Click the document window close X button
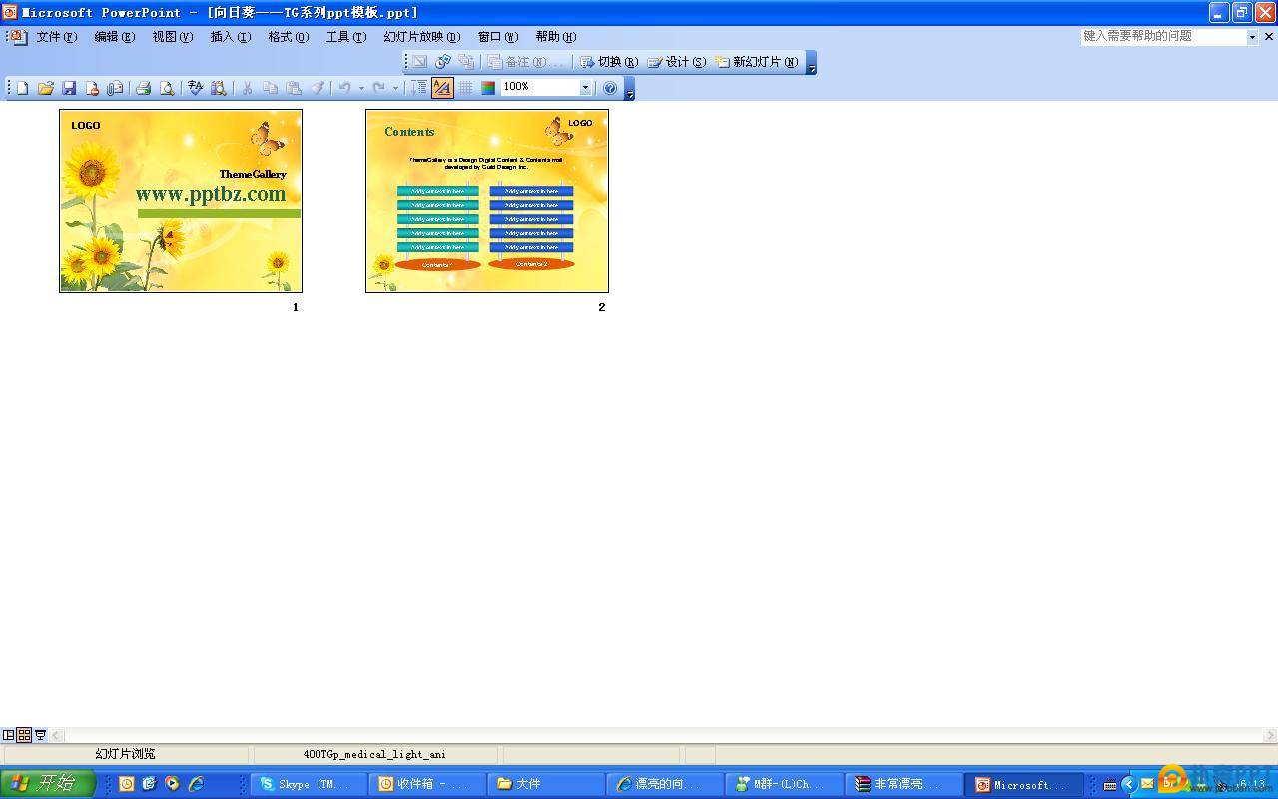 [x=1269, y=37]
